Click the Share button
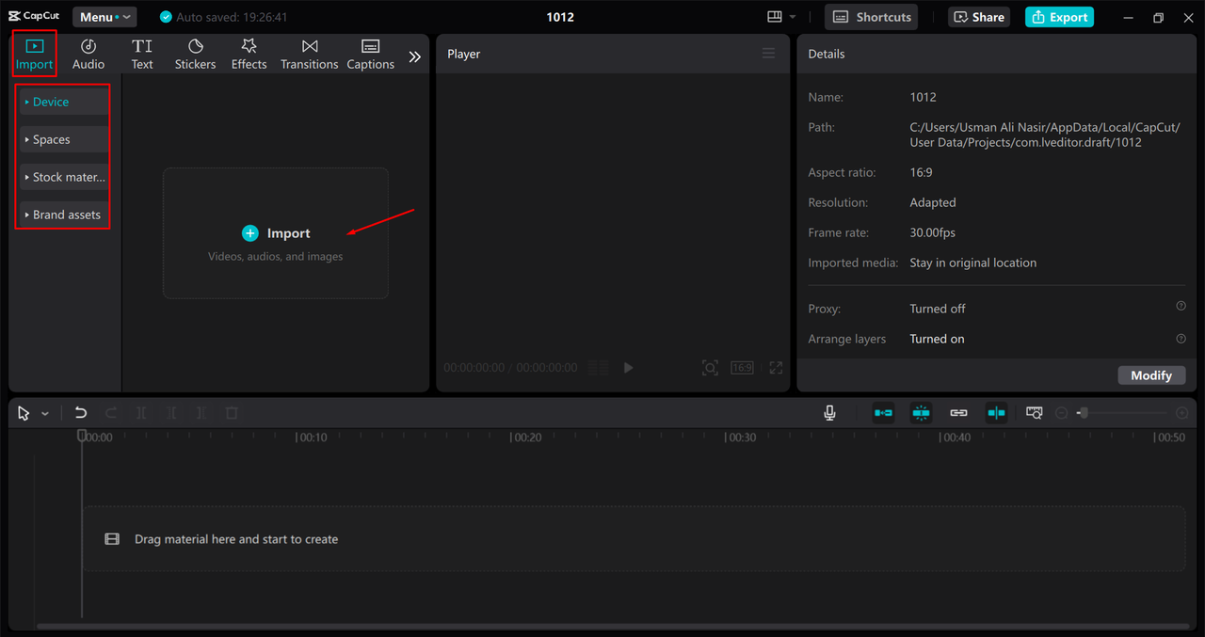The width and height of the screenshot is (1205, 637). click(x=979, y=17)
